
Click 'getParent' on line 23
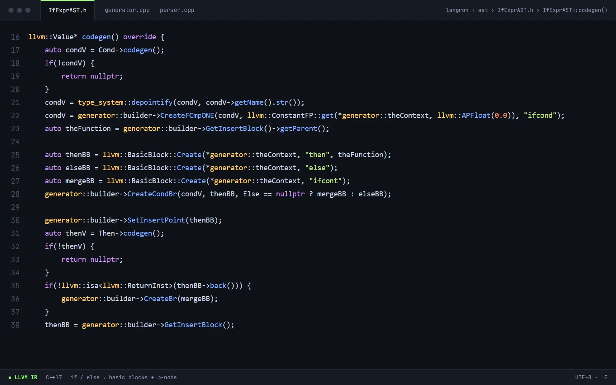click(298, 129)
